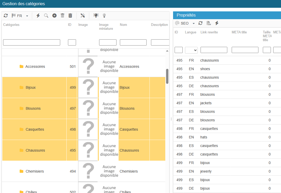Click the darker trash can delete icon
Viewport: 281px width, 193px height.
point(70,16)
